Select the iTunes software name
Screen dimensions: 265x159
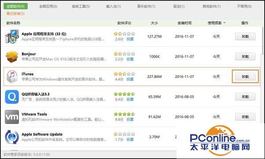click(x=27, y=74)
